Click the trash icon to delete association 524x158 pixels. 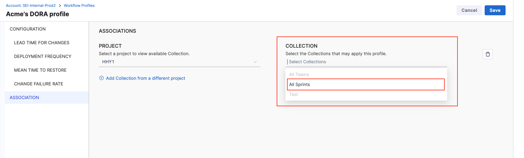[487, 54]
